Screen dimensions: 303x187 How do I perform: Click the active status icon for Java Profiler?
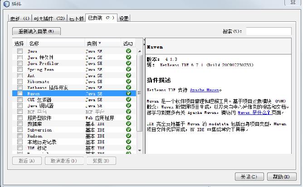click(128, 63)
